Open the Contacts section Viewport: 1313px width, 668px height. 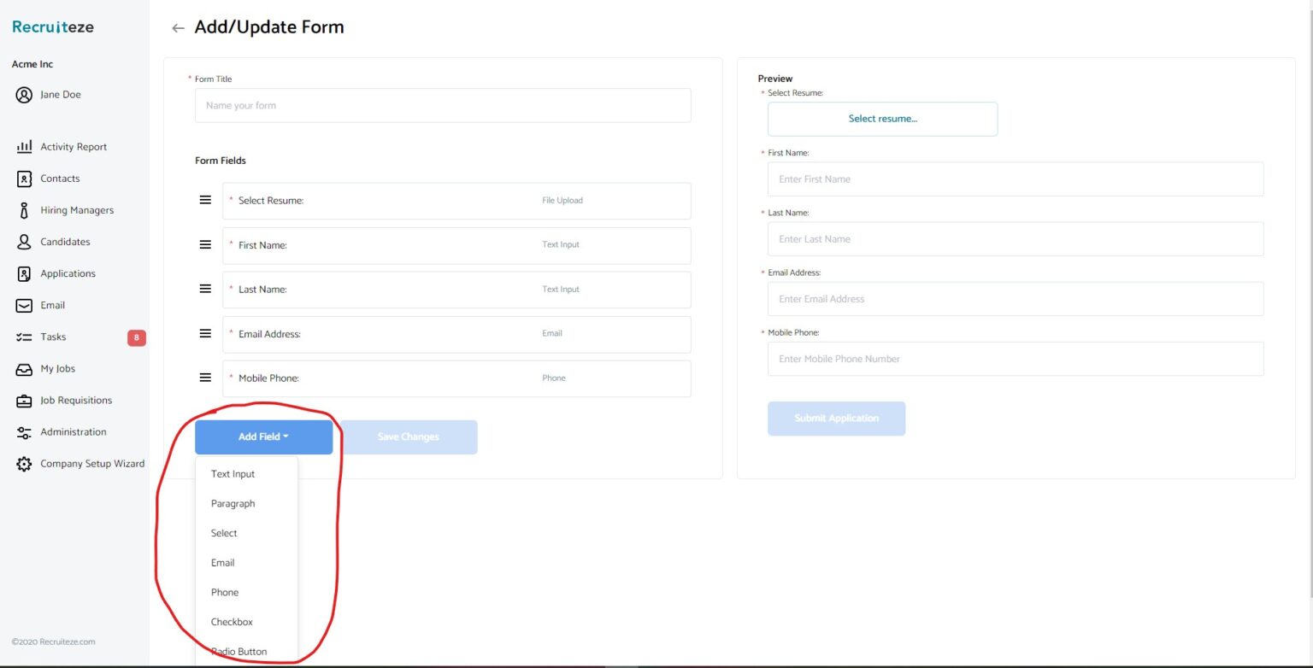(x=60, y=179)
